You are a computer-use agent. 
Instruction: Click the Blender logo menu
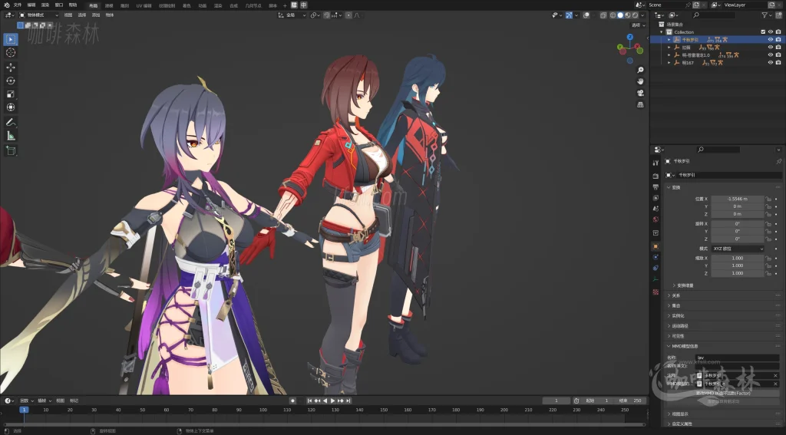coord(6,5)
